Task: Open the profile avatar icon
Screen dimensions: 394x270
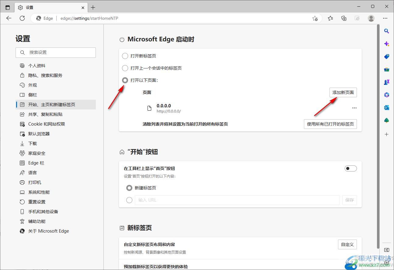Action: 371,18
